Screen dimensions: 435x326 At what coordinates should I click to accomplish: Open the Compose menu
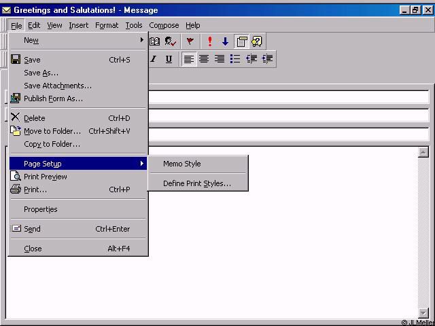click(x=164, y=26)
